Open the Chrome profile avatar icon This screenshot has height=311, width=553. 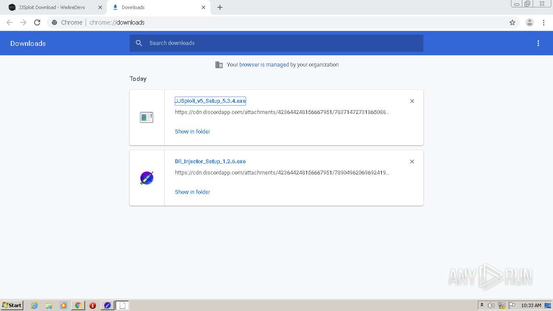tap(530, 22)
